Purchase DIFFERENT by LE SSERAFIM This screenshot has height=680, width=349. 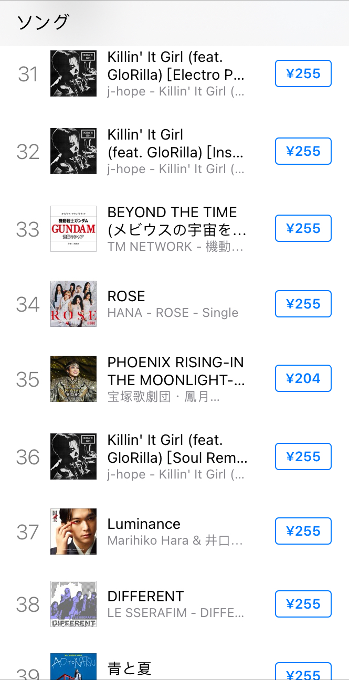[x=303, y=604]
